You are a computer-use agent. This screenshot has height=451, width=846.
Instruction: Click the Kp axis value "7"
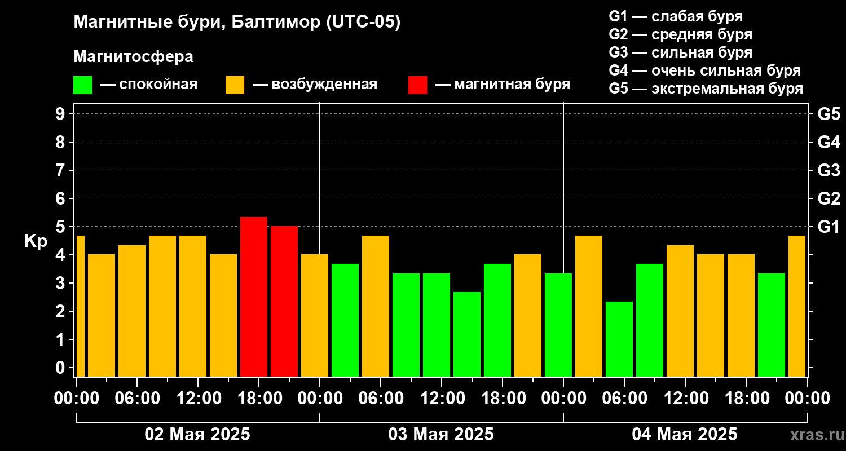tap(61, 170)
